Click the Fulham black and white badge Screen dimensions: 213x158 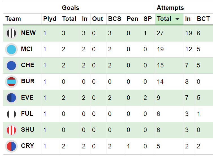tap(12, 114)
